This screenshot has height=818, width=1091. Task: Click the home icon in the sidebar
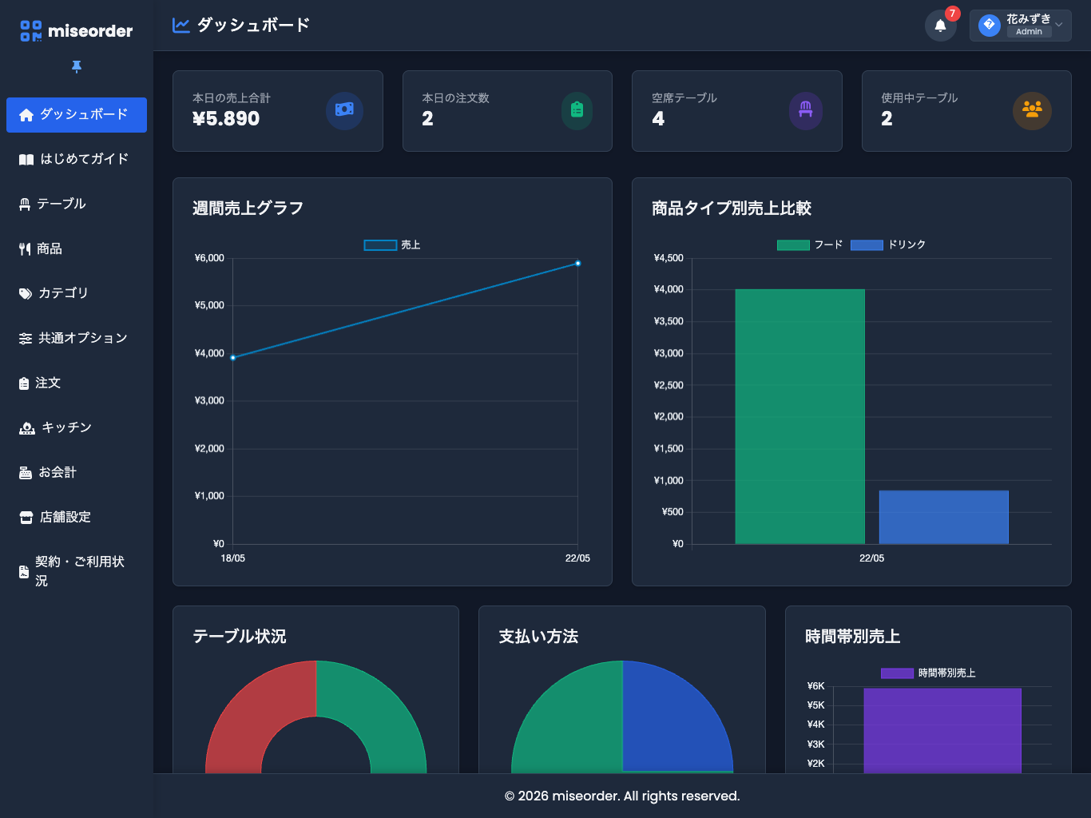26,115
